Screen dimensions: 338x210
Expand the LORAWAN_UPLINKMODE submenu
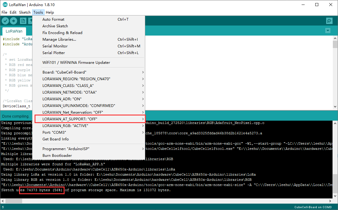[89, 106]
